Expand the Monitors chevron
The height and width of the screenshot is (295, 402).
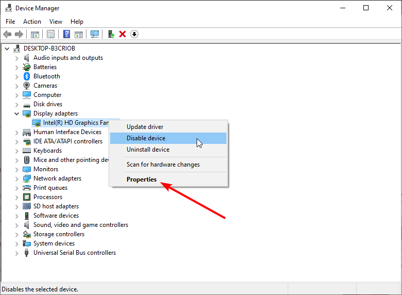point(16,170)
